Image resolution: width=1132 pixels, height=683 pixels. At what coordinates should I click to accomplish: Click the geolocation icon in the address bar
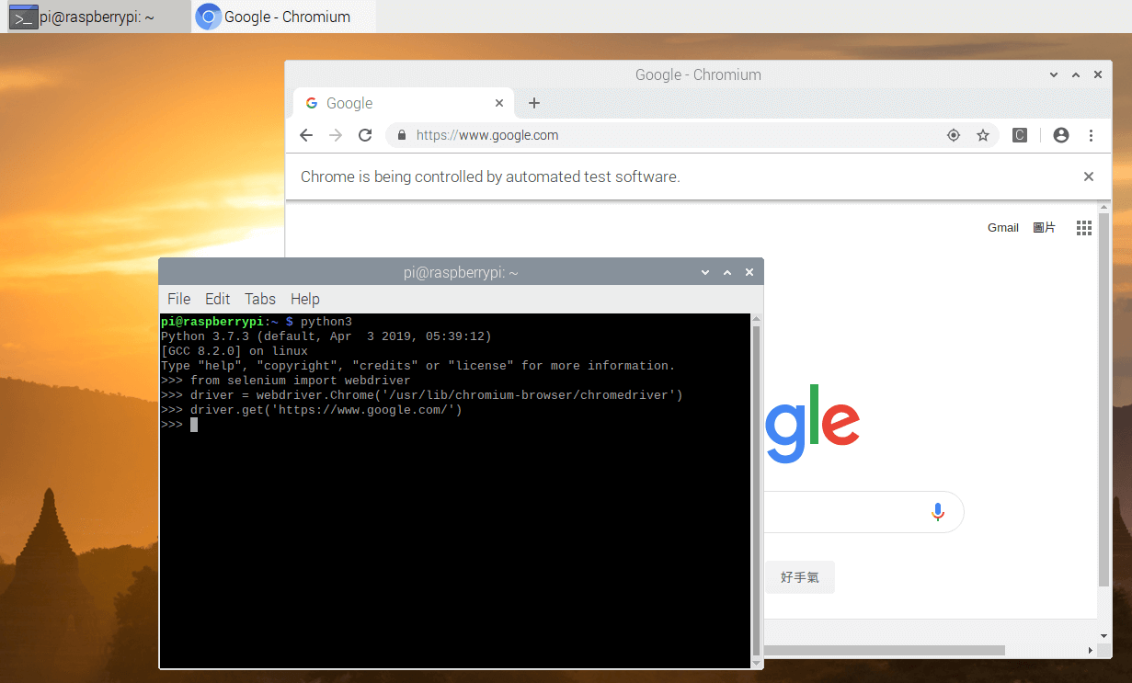(x=954, y=134)
